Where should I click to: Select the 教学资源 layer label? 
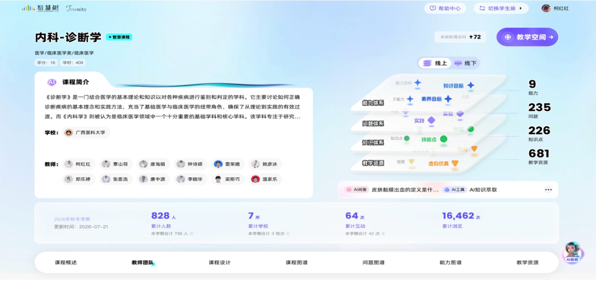pyautogui.click(x=373, y=163)
